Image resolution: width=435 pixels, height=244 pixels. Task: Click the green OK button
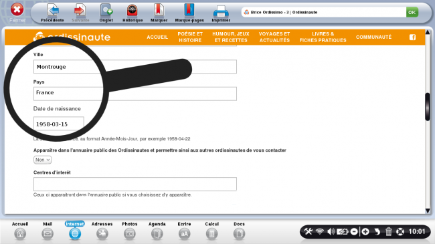point(412,12)
